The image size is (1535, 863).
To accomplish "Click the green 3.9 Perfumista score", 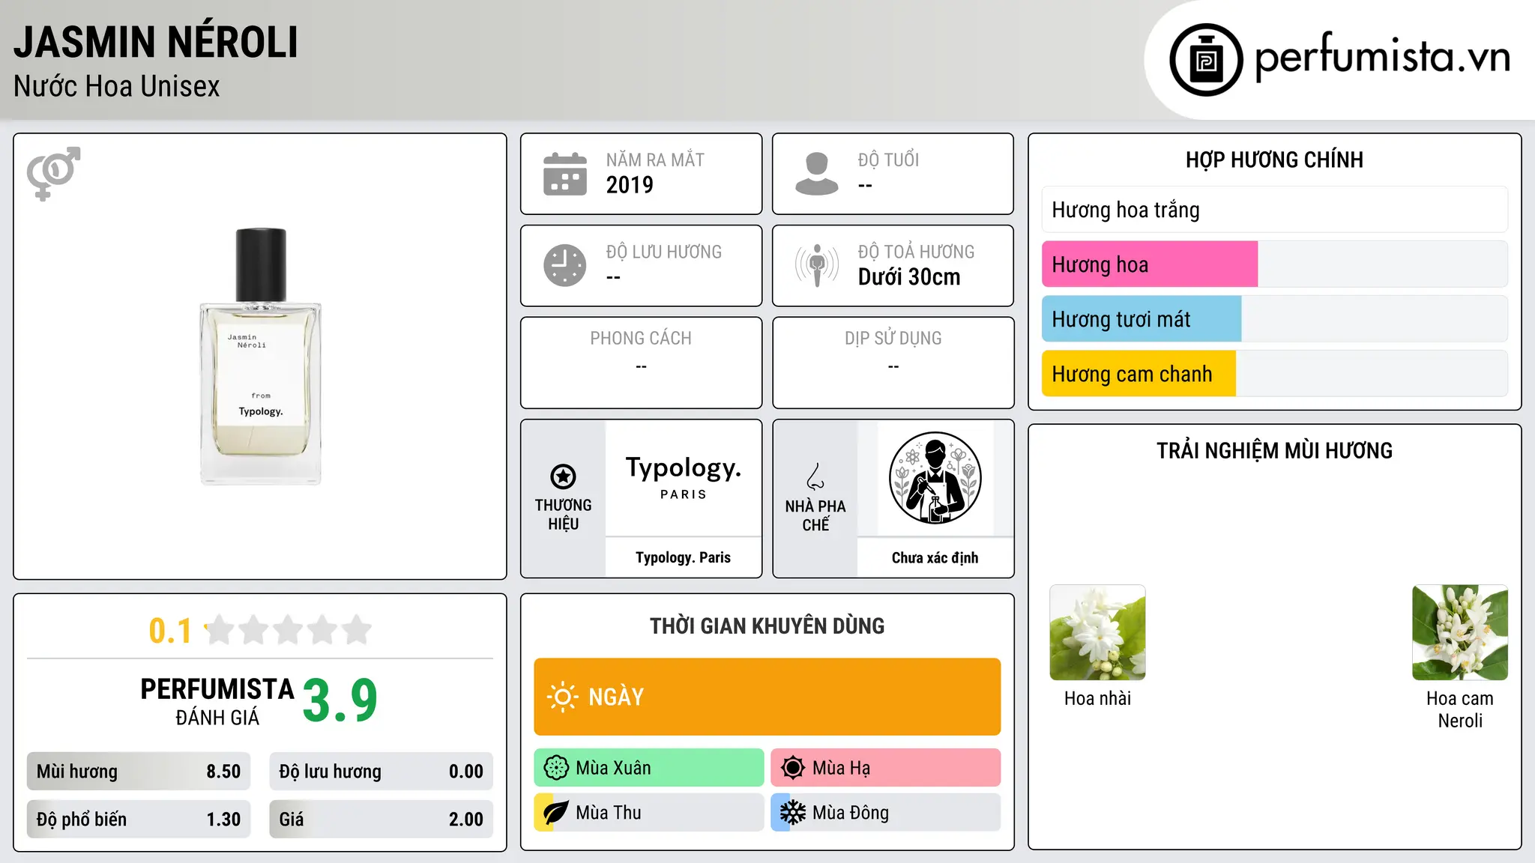I will (x=340, y=700).
